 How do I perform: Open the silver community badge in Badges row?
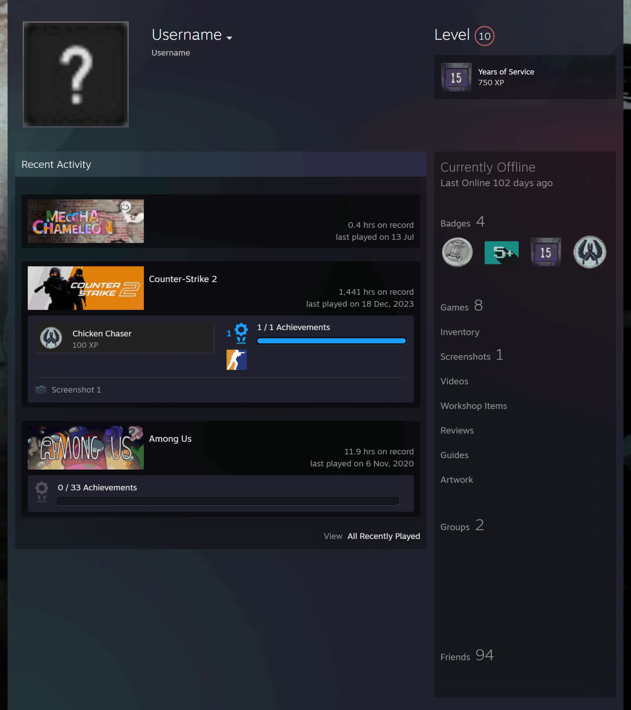457,252
